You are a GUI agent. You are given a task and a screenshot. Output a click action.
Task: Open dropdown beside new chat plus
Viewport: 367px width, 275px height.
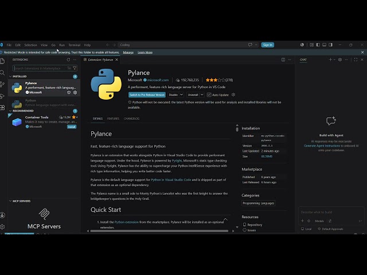(x=334, y=60)
